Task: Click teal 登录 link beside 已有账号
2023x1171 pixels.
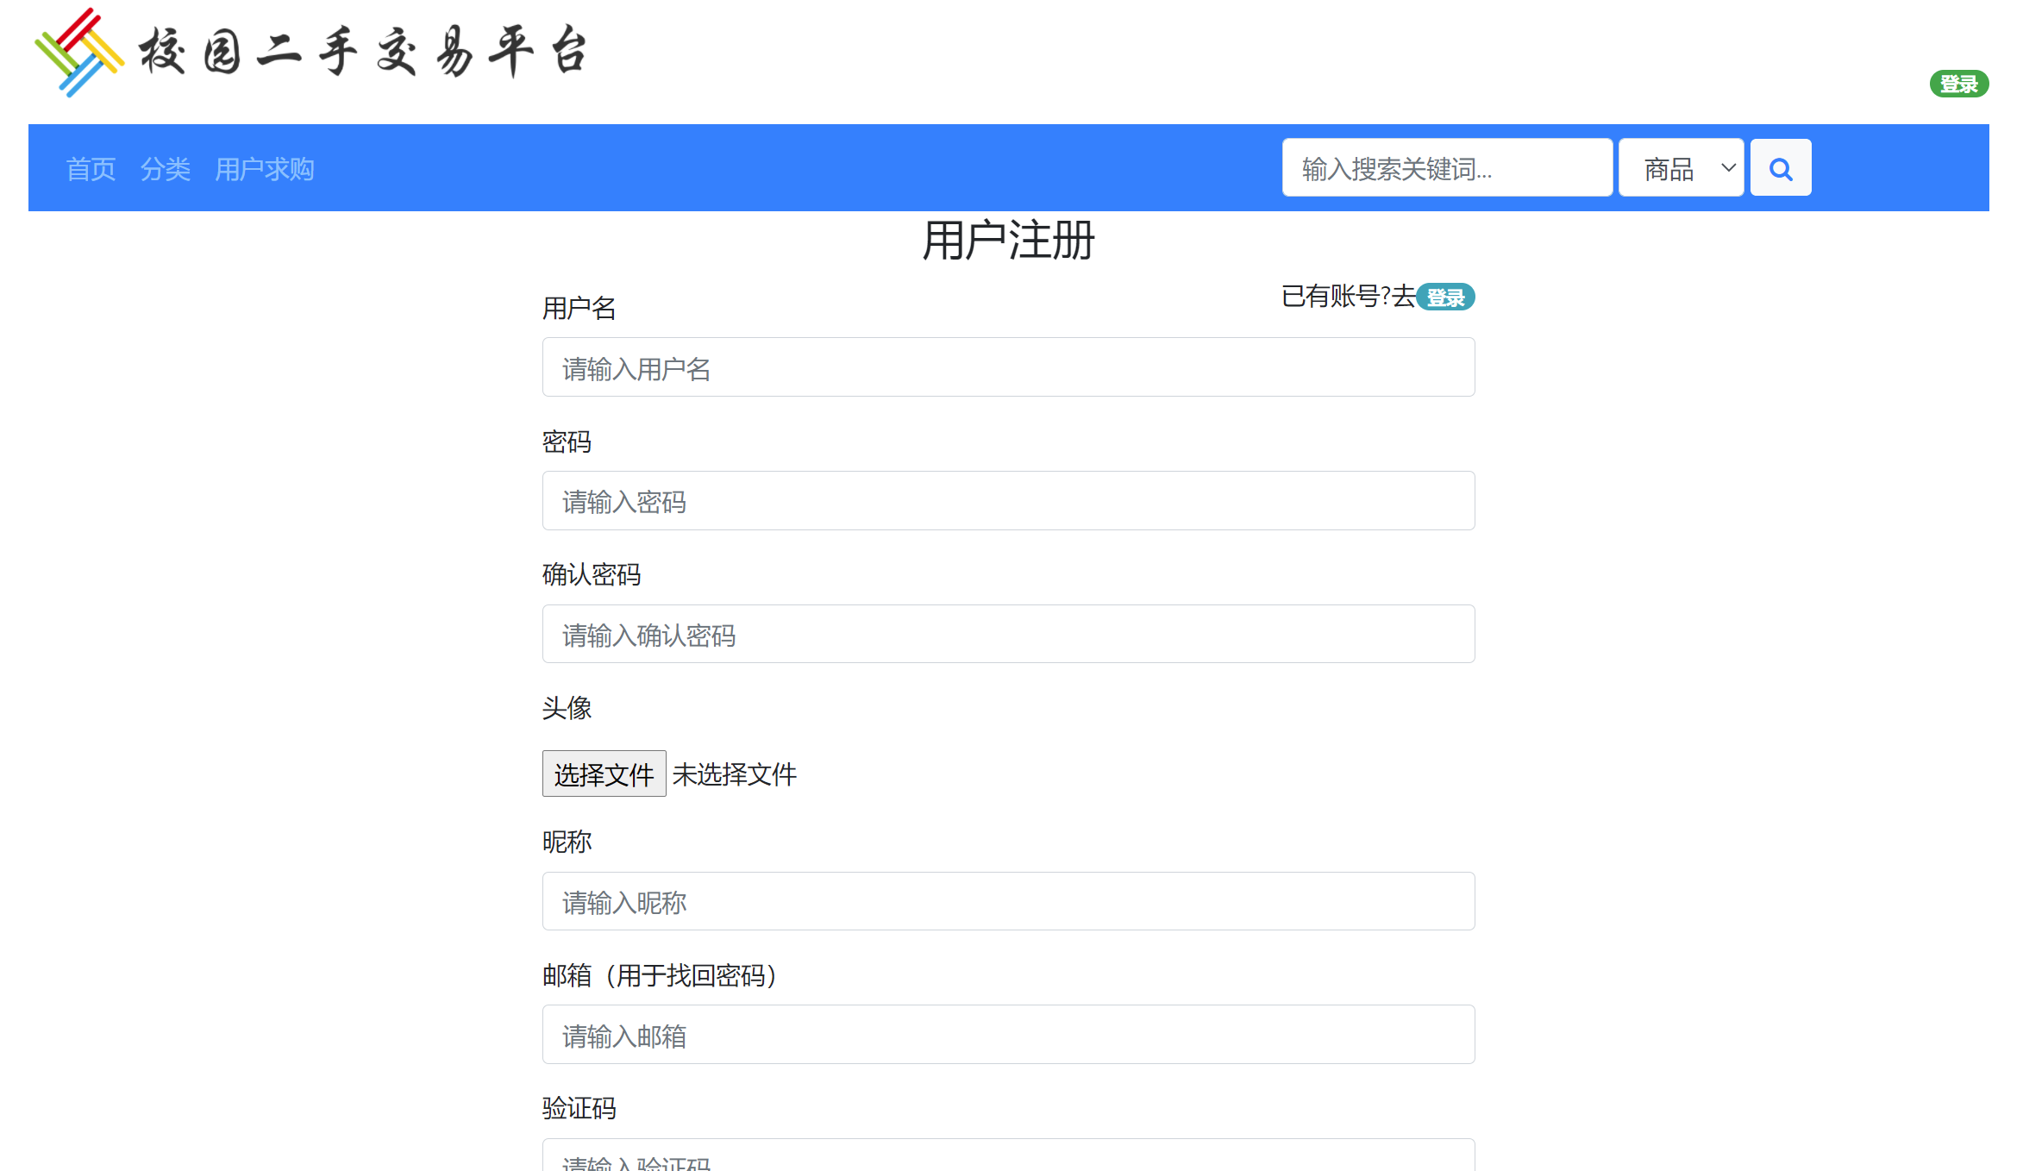Action: coord(1445,297)
